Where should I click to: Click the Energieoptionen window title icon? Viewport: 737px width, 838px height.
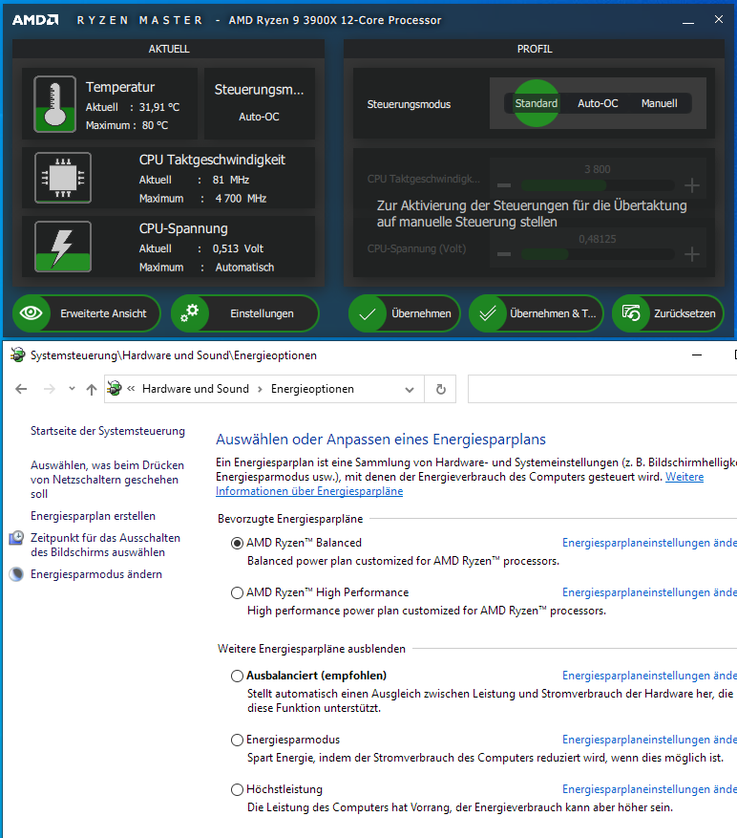pos(17,355)
